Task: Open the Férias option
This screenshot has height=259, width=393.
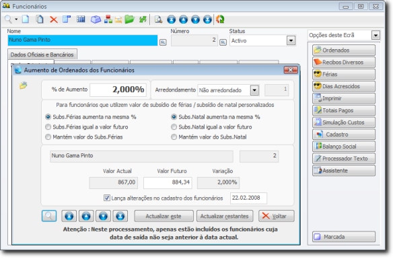Action: [x=344, y=74]
